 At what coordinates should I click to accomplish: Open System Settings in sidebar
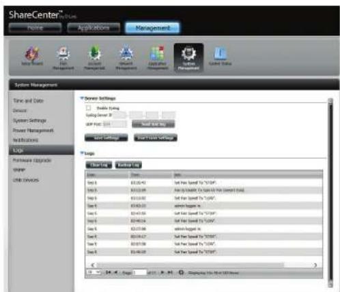(x=30, y=120)
